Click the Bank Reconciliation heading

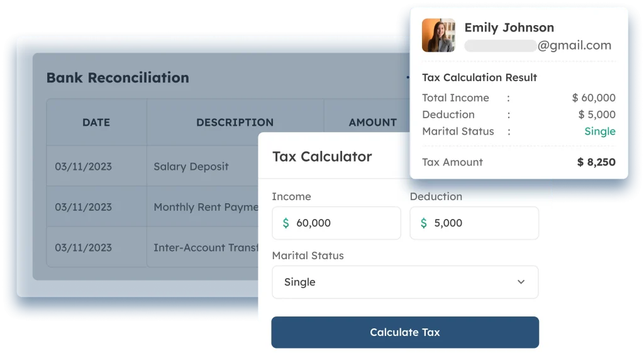coord(118,77)
